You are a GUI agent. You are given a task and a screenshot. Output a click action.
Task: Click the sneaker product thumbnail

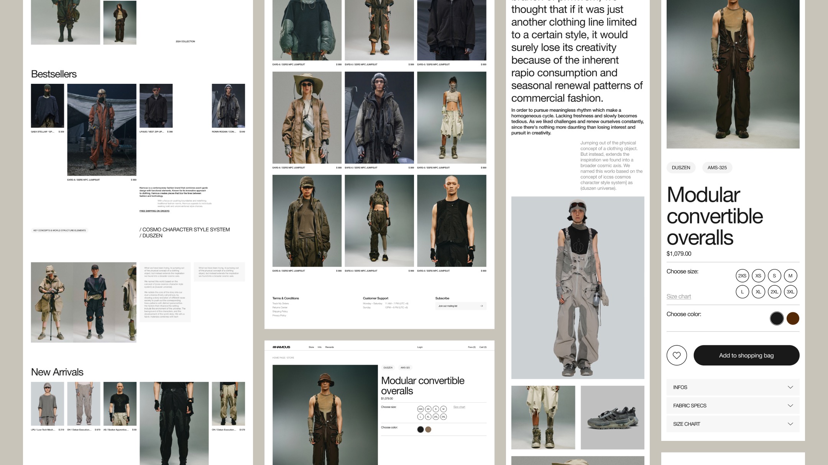tap(612, 417)
